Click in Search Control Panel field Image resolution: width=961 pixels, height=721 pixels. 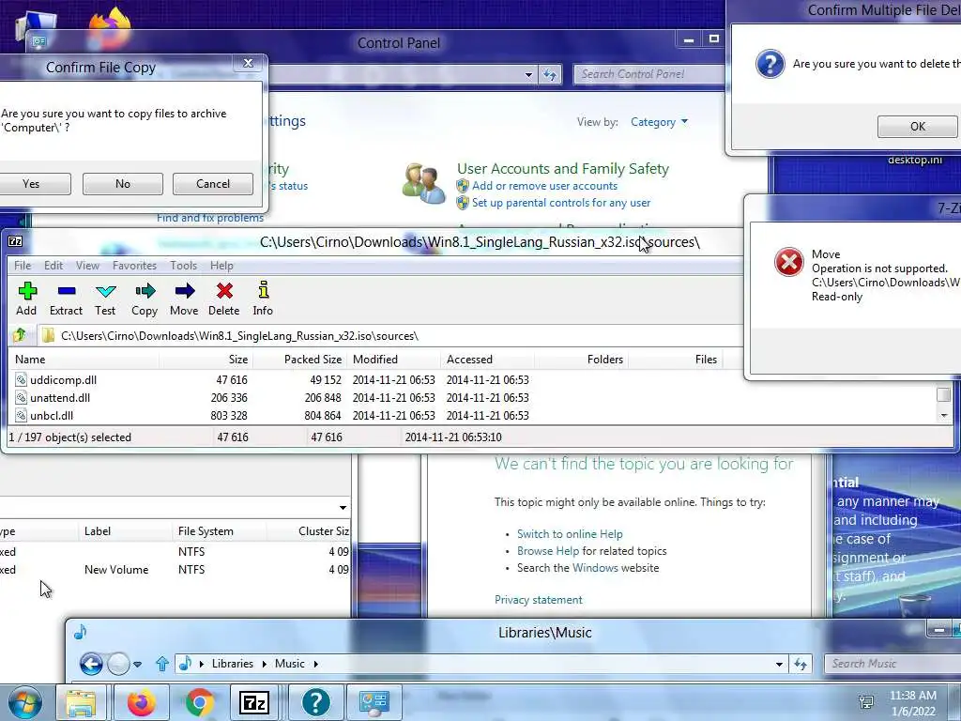coord(649,74)
